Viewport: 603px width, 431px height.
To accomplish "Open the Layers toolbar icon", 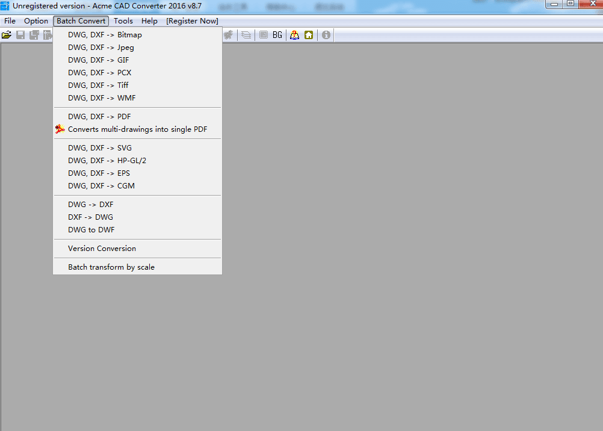I will click(246, 34).
